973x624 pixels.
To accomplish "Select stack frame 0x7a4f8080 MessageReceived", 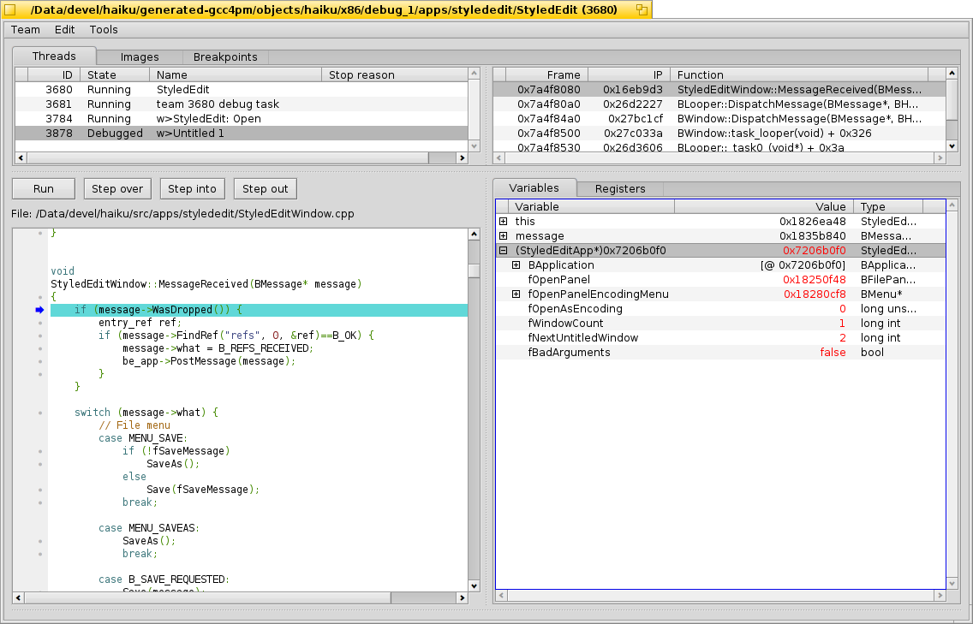I will click(719, 89).
